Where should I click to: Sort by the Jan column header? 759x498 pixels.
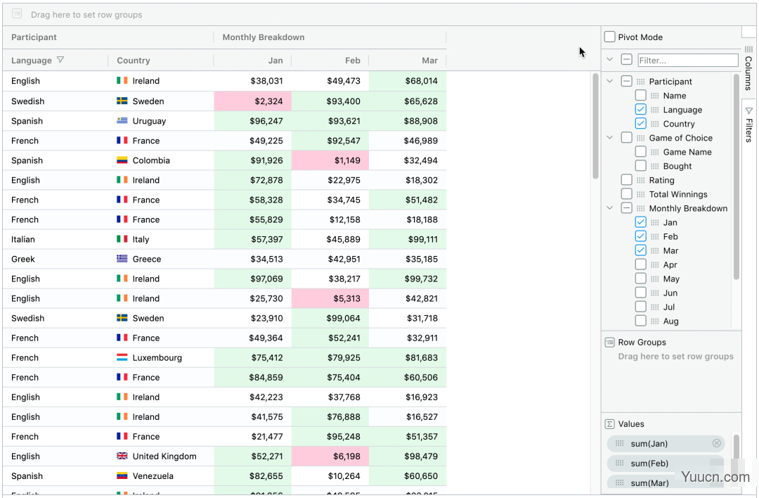click(275, 60)
